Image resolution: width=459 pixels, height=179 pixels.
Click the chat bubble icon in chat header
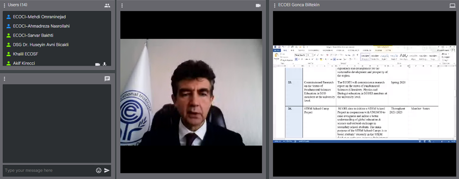107,79
